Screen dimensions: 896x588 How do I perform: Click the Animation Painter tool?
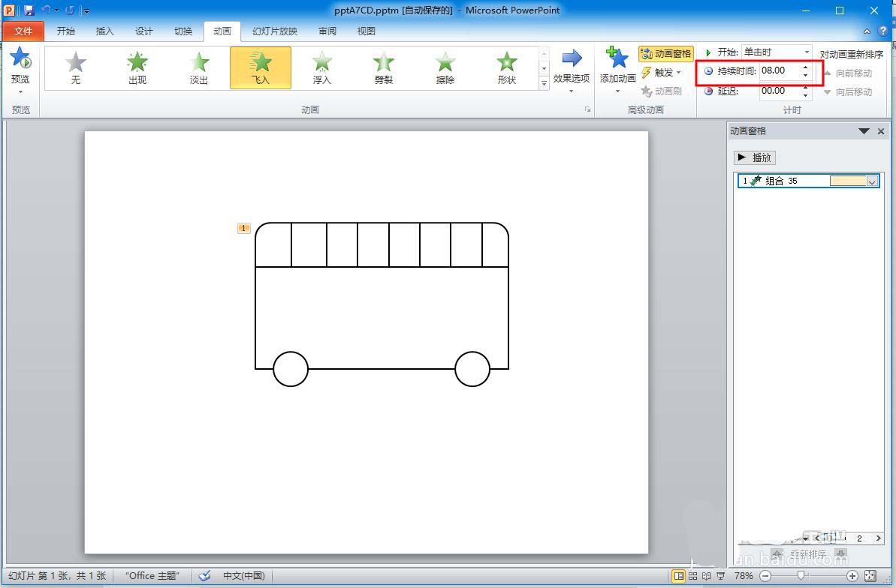662,91
